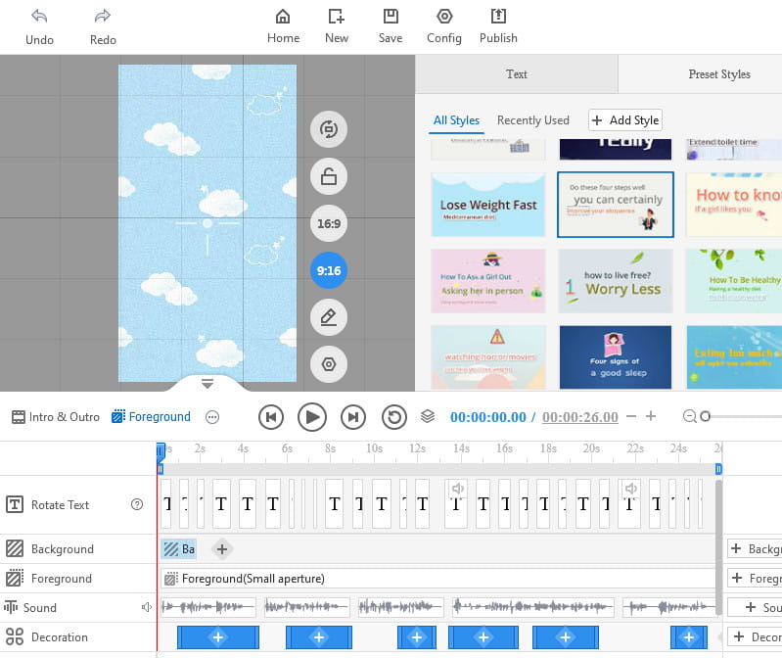Image resolution: width=782 pixels, height=658 pixels.
Task: Mute the Sound track speaker
Action: point(146,607)
